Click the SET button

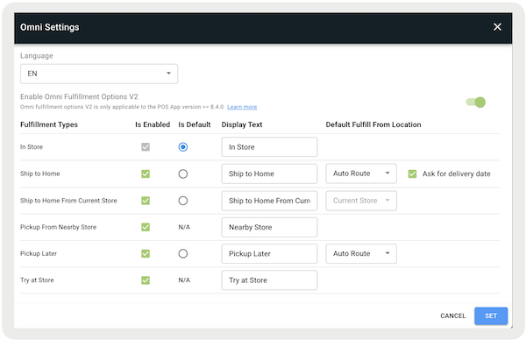click(491, 315)
